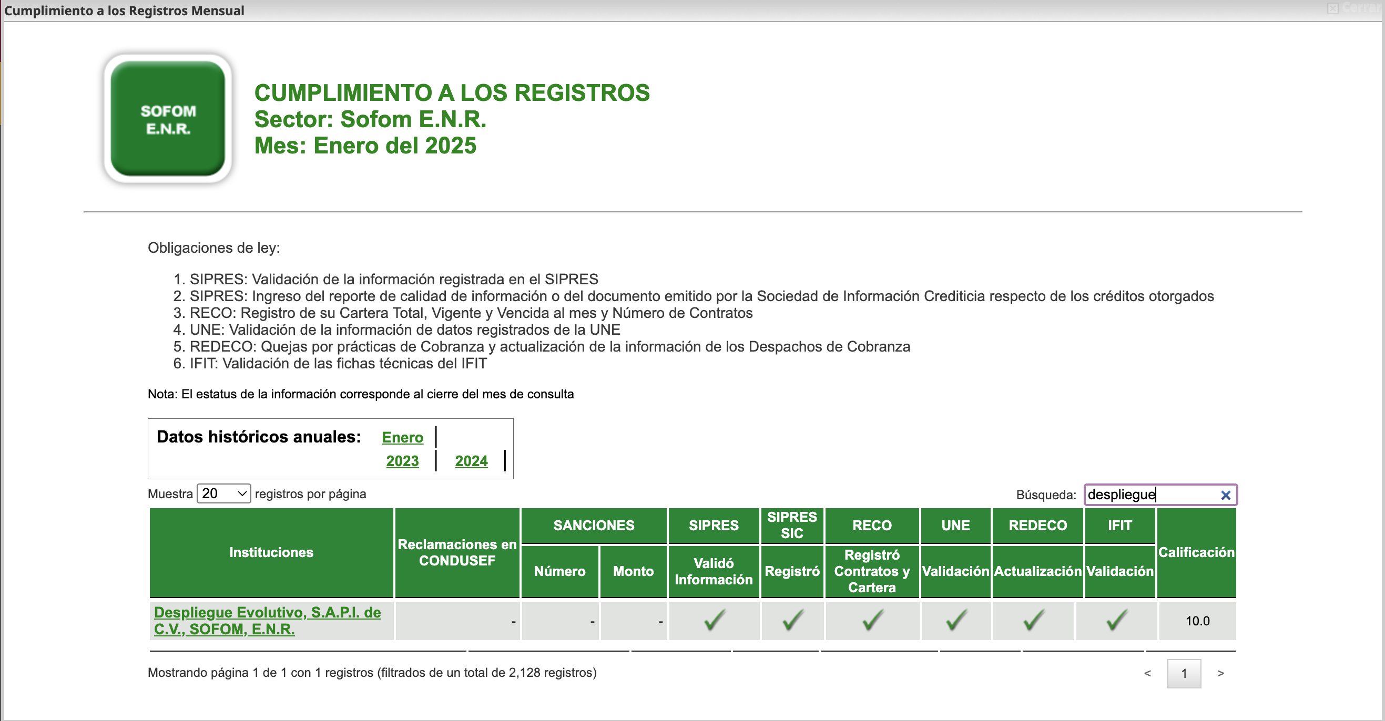
Task: Click obligation item 4 UNE text
Action: click(x=405, y=329)
